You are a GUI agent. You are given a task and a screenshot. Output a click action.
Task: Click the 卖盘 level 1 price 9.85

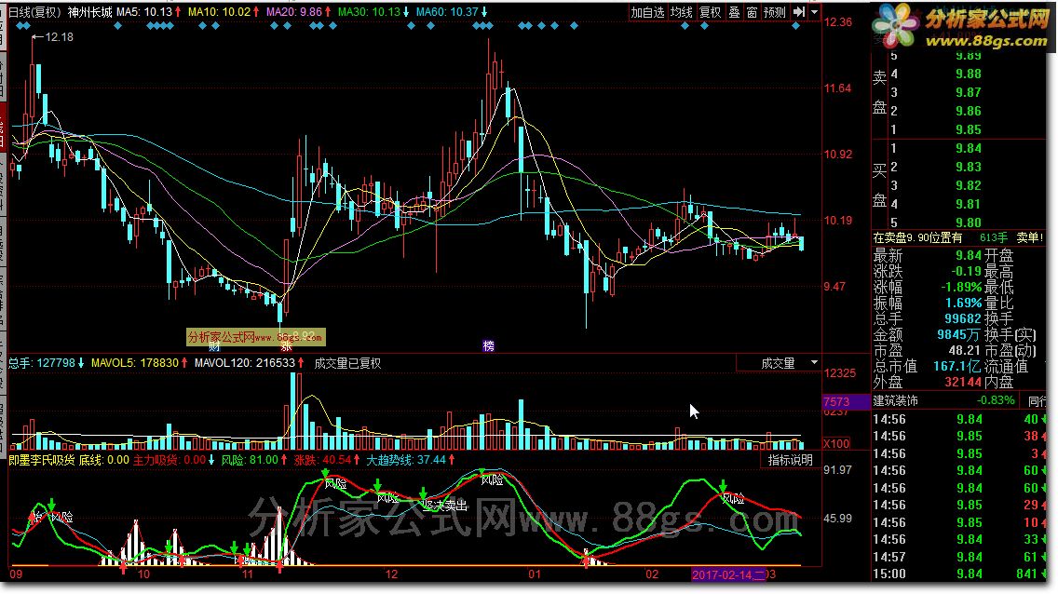[x=969, y=129]
